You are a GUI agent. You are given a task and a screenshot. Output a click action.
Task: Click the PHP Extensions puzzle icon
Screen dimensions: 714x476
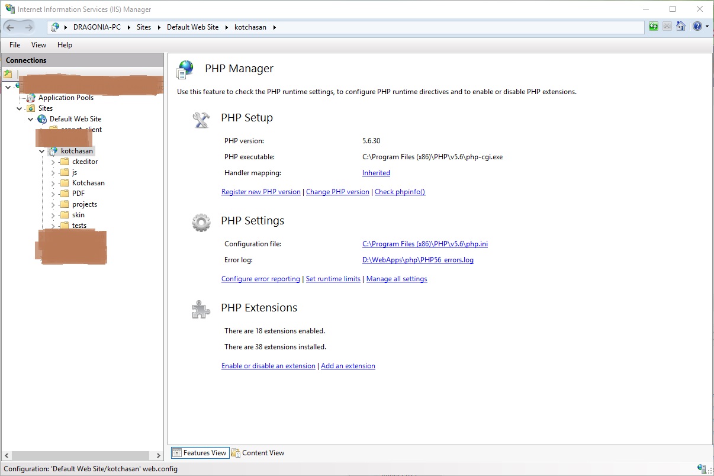[201, 309]
